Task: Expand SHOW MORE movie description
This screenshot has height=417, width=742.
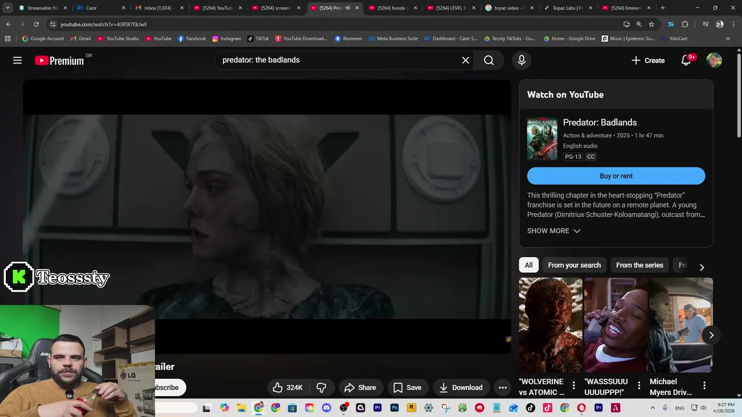Action: pos(554,231)
